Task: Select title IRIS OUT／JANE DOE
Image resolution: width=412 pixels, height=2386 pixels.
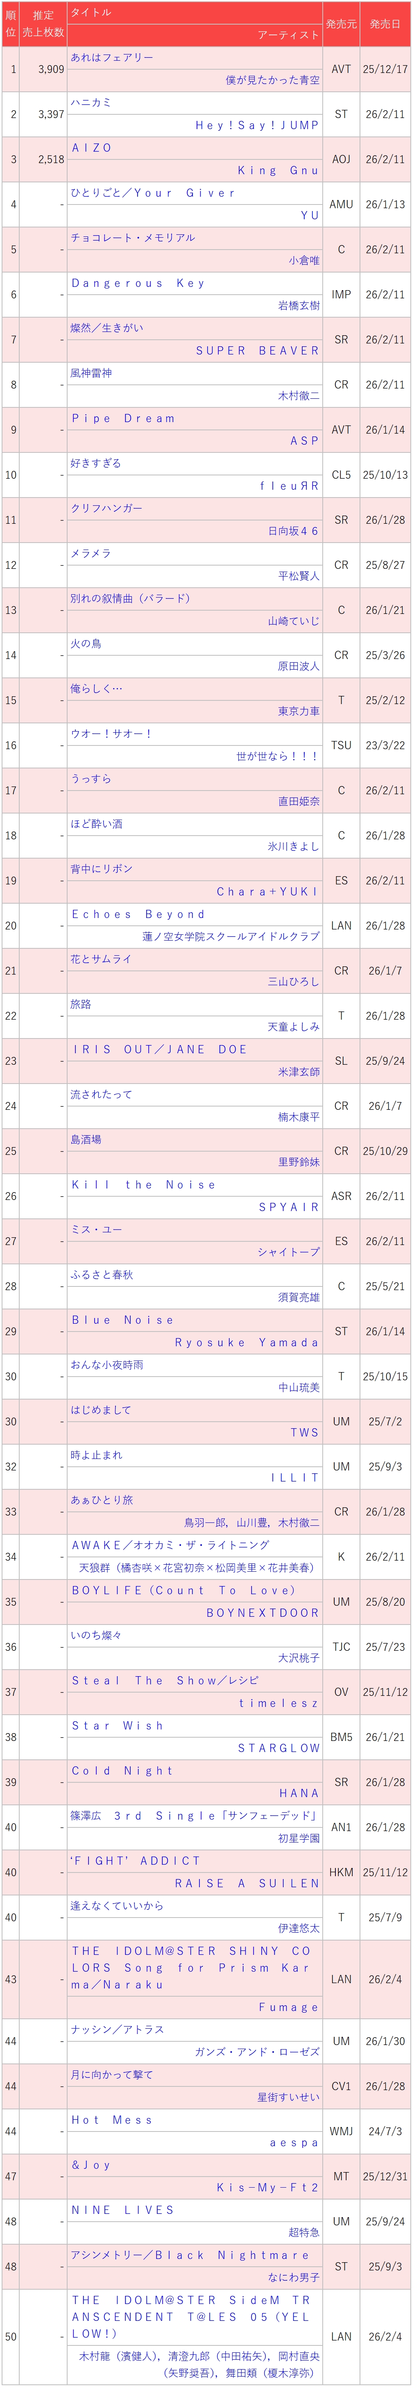Action: point(160,1050)
